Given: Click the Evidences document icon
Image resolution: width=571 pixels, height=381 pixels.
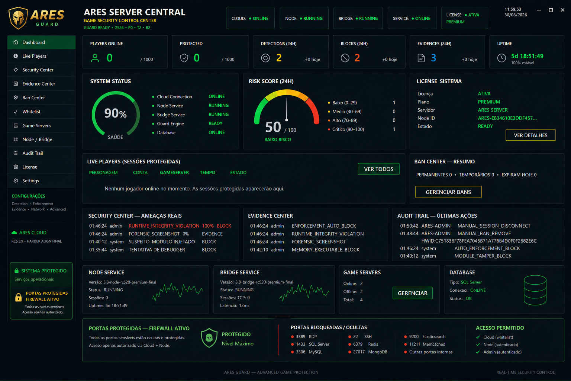Looking at the screenshot, I should pos(421,58).
